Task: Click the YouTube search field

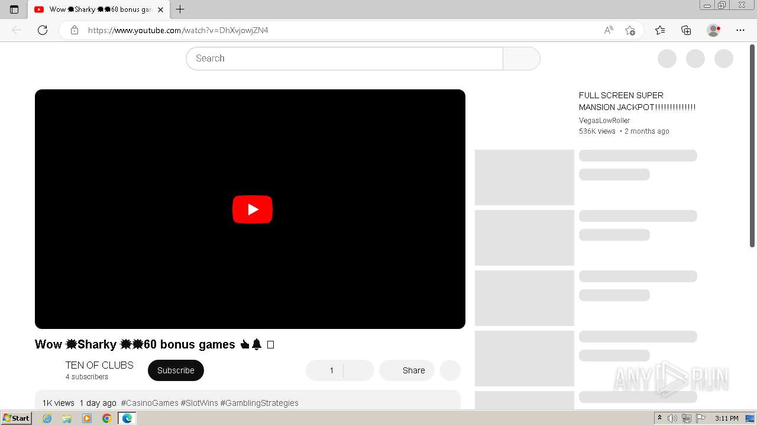Action: (x=344, y=59)
